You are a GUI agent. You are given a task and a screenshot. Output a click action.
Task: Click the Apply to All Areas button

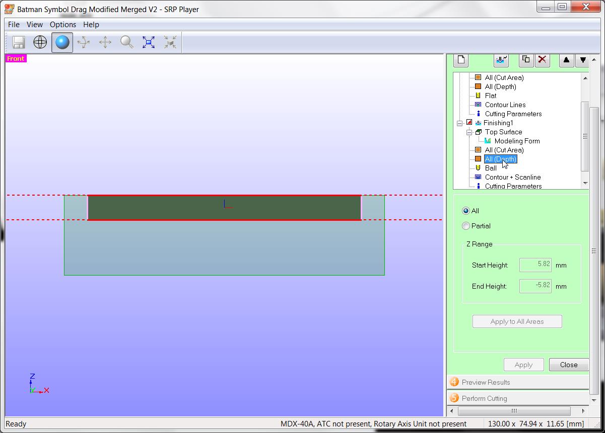517,321
